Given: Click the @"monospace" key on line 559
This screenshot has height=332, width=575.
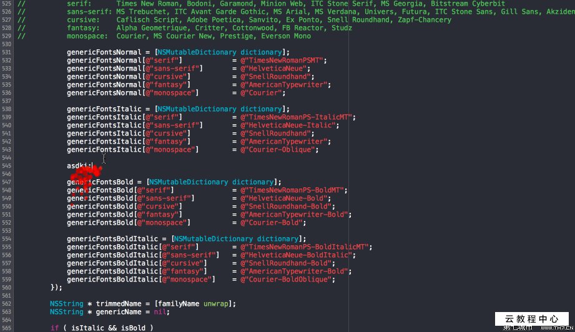Looking at the screenshot, I should [187, 279].
